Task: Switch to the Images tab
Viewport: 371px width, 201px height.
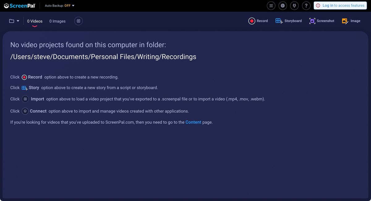Action: (57, 21)
